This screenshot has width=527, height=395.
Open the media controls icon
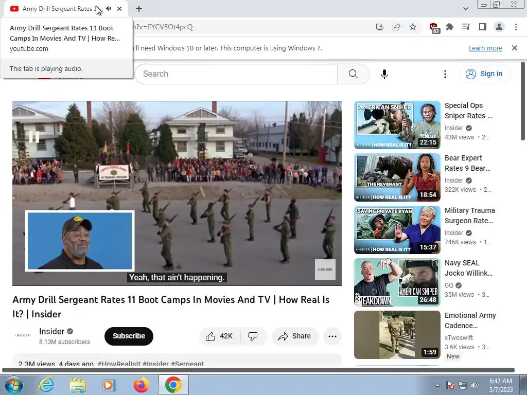466,27
